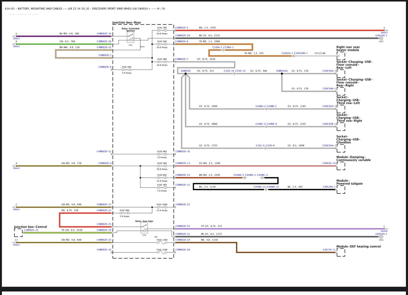Select connector label C4DC01-32
This screenshot has width=408, height=295.
pos(329,163)
